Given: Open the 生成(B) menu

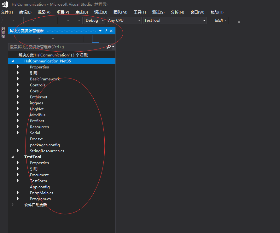Looking at the screenshot, I should [x=81, y=12].
